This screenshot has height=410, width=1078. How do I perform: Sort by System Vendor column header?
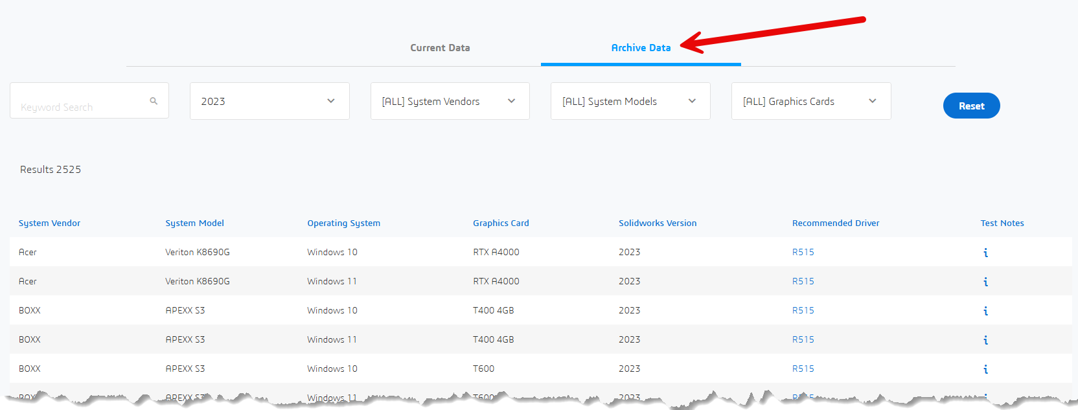49,223
